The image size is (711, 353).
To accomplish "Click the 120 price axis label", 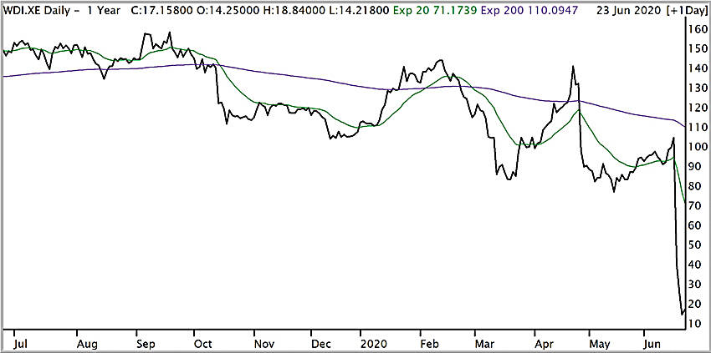I will pos(698,108).
